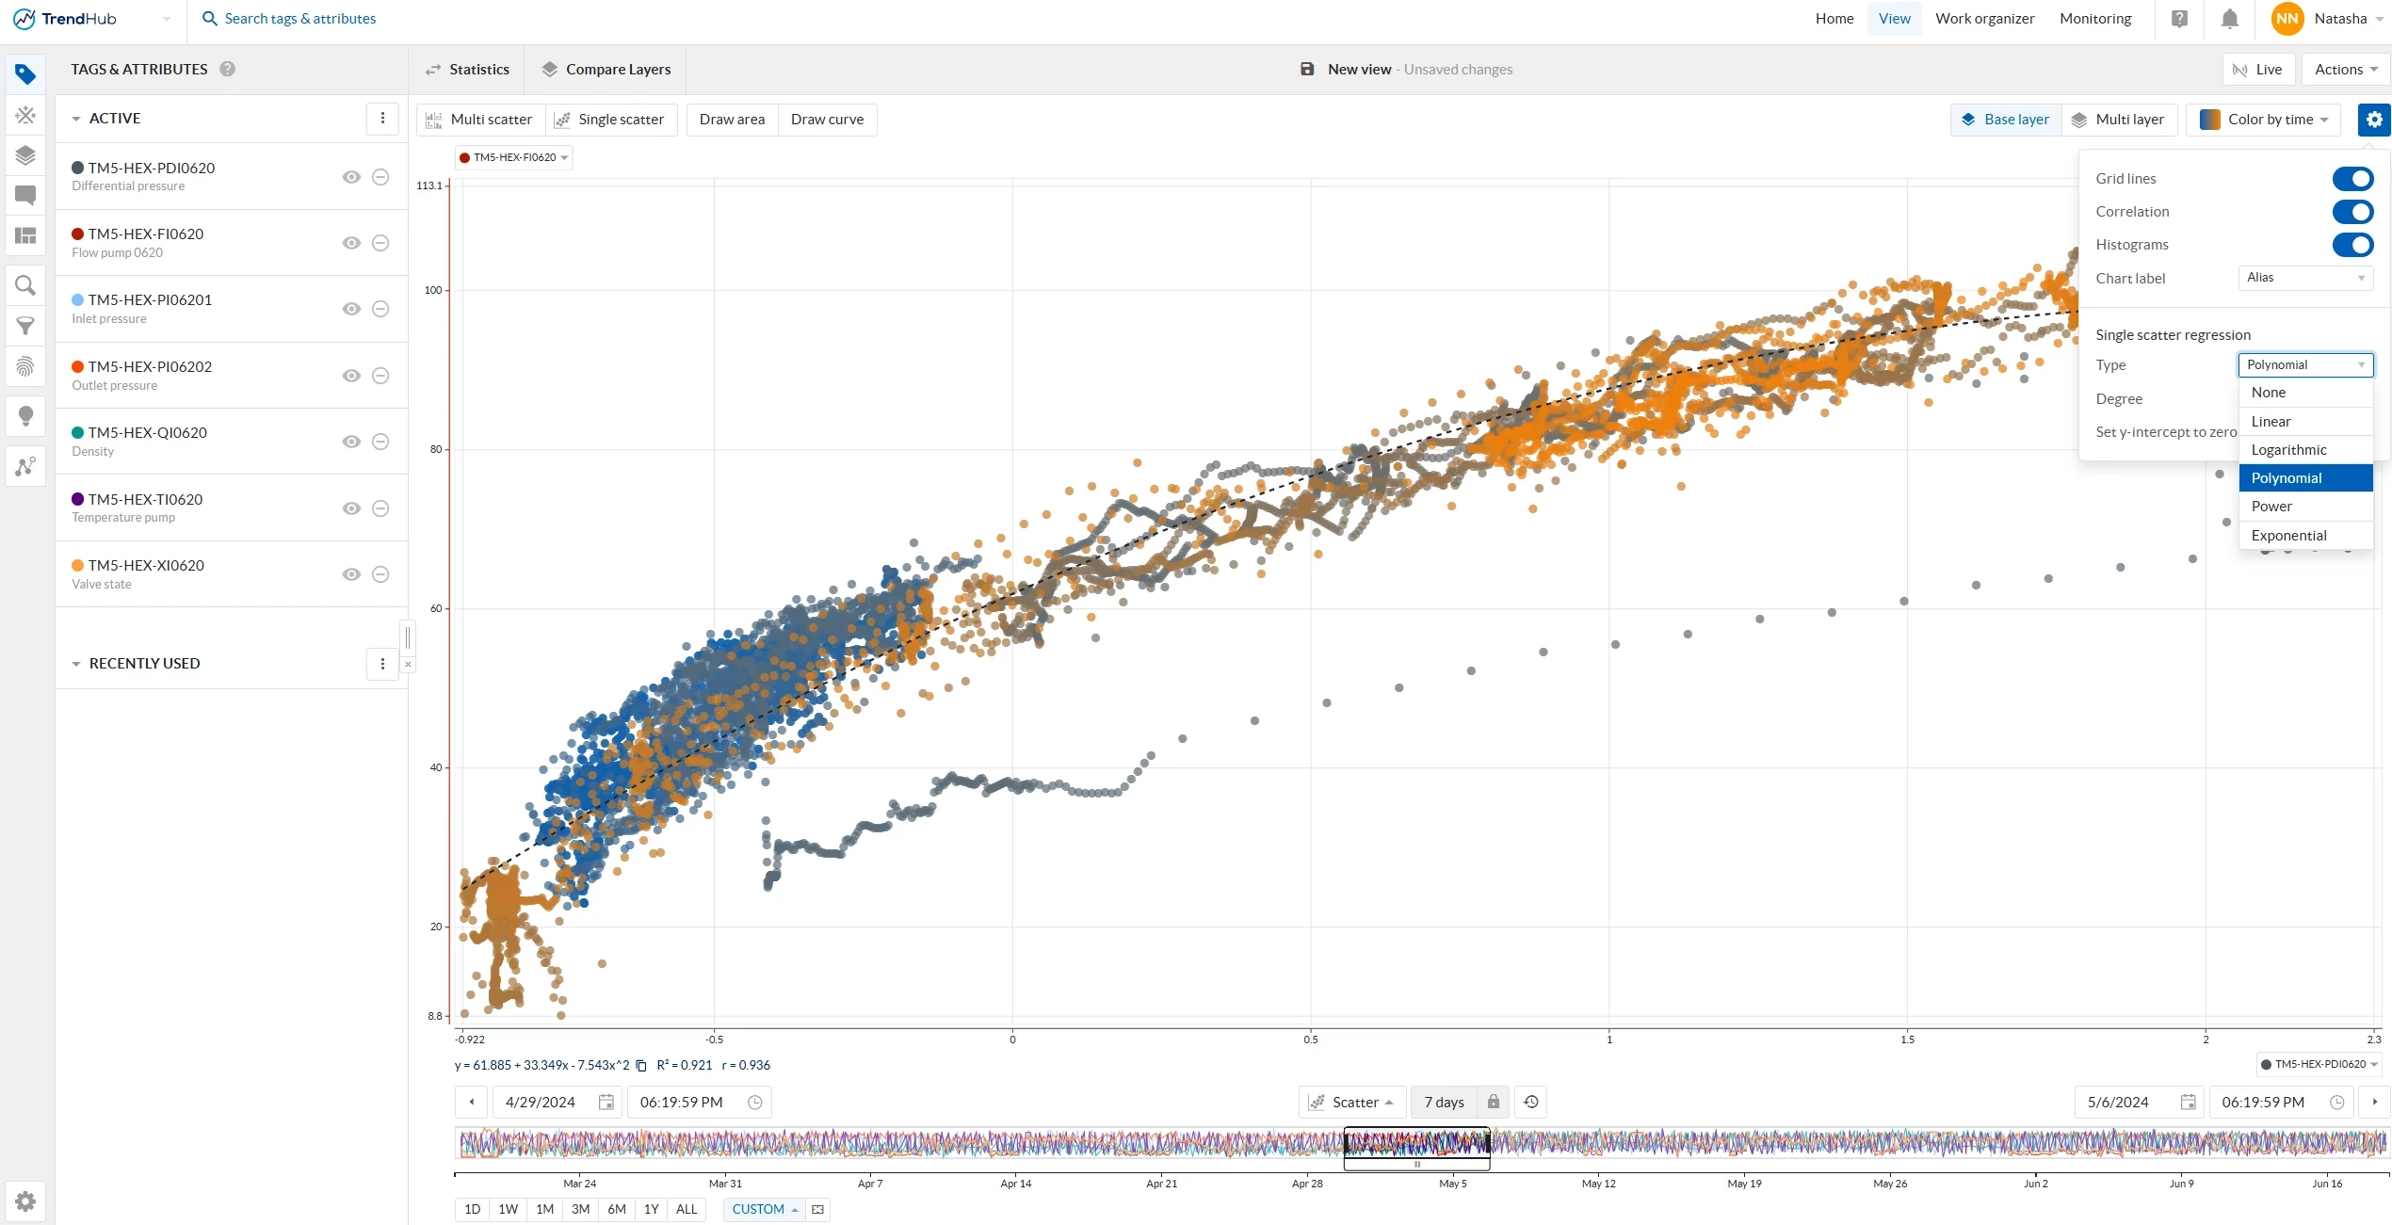
Task: Select Logarithmic regression type option
Action: coord(2288,450)
